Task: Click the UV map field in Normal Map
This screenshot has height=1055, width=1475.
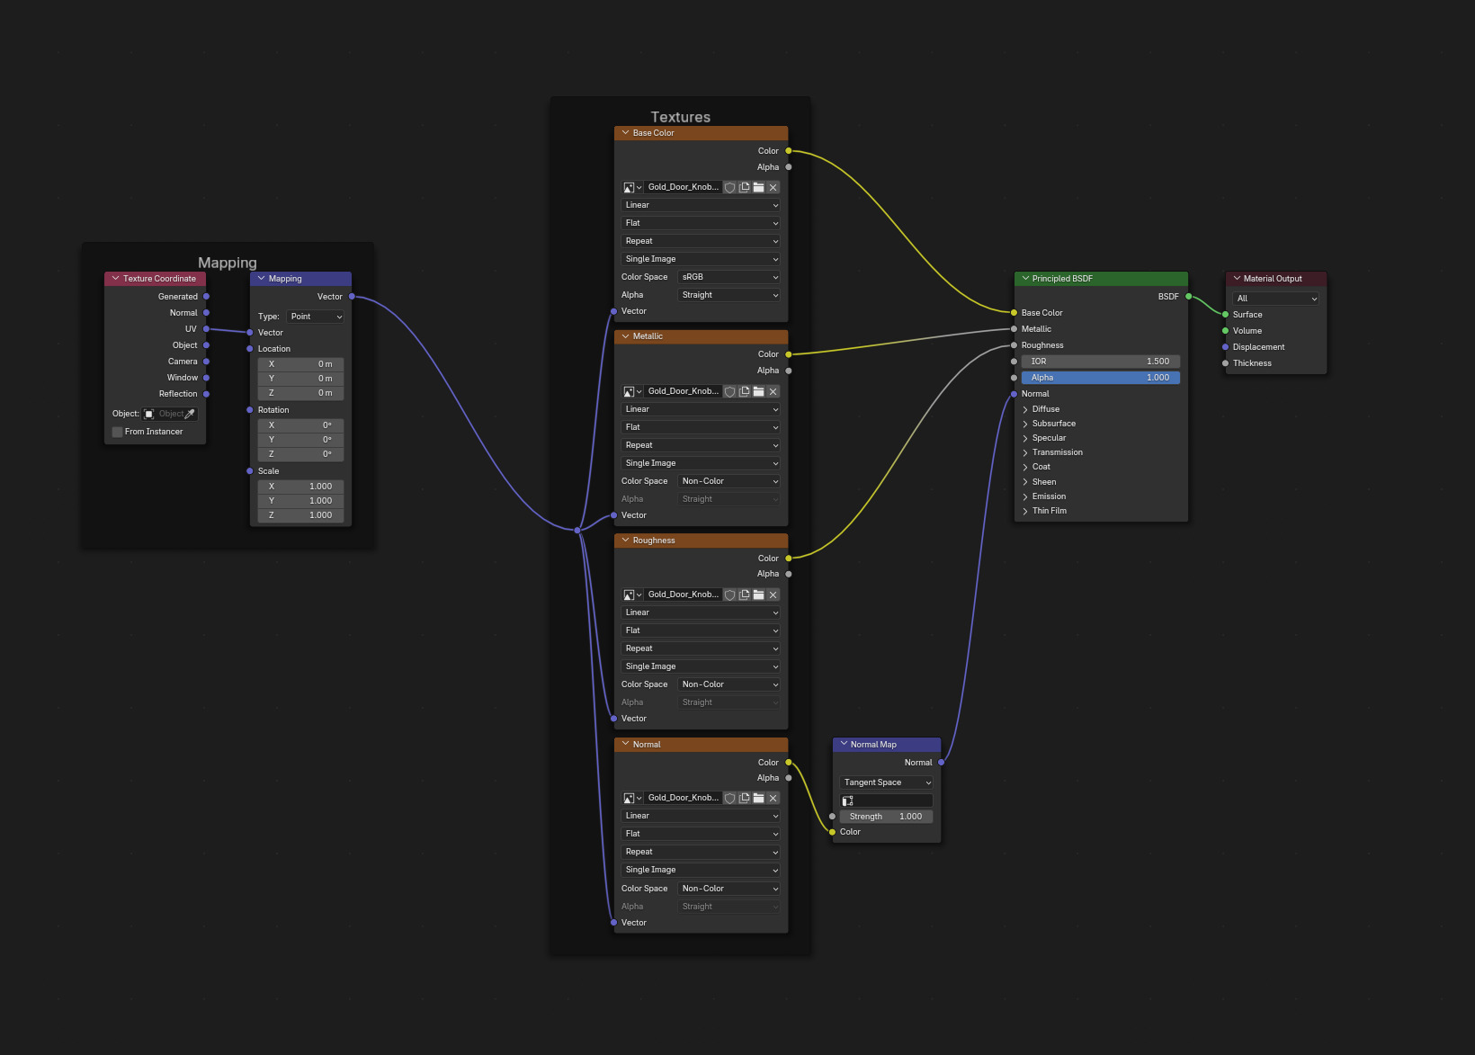Action: (887, 801)
